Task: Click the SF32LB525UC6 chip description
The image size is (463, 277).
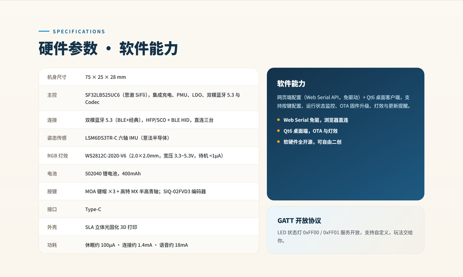Action: click(163, 98)
